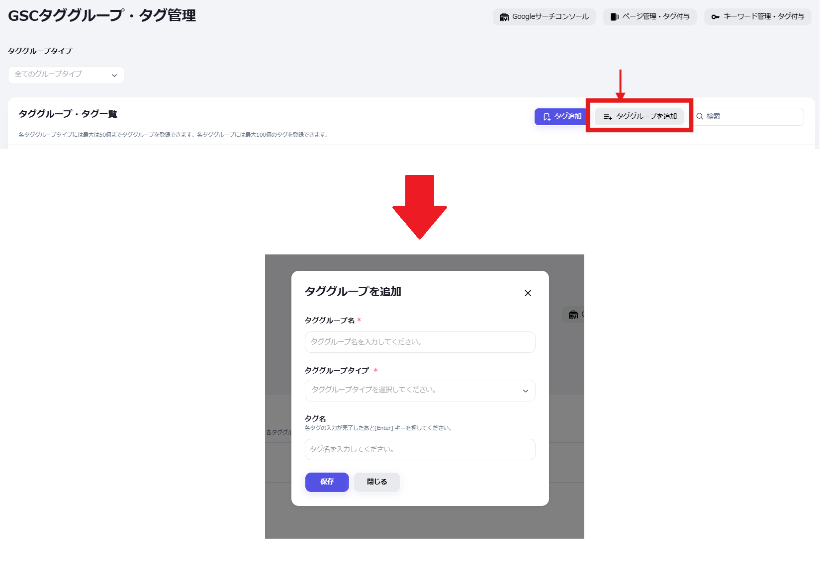The width and height of the screenshot is (820, 567).
Task: Click the magnifier icon in 検索 box
Action: coord(700,116)
